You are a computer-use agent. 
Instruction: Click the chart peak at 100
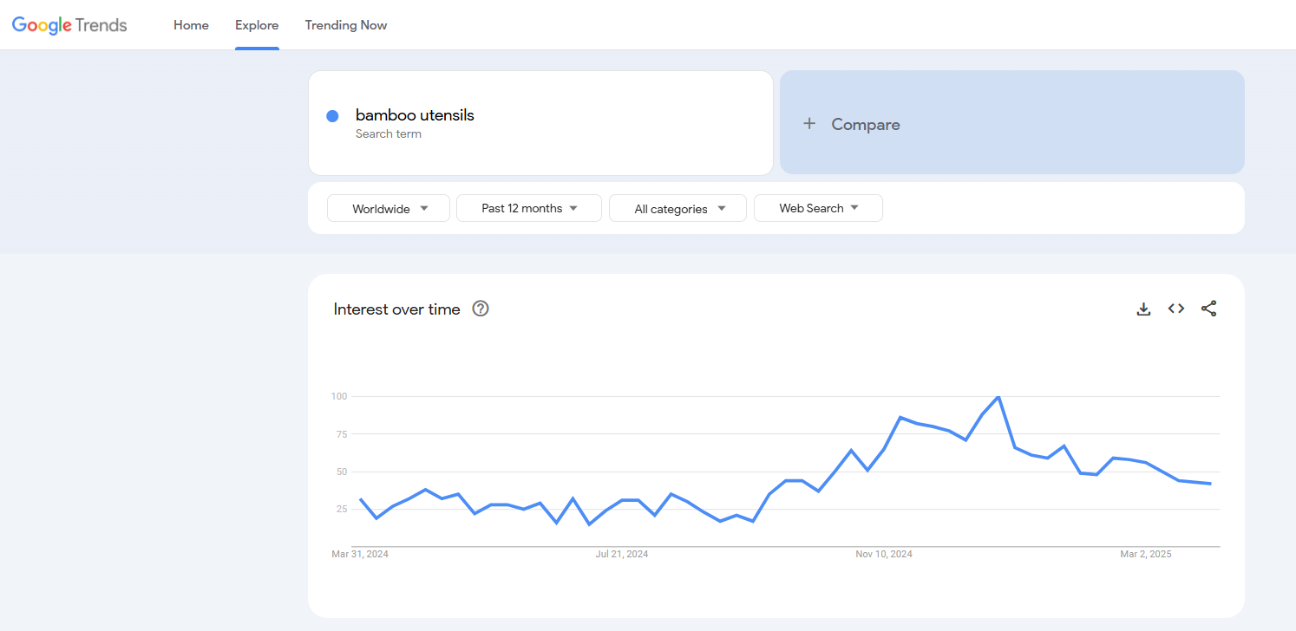point(998,397)
